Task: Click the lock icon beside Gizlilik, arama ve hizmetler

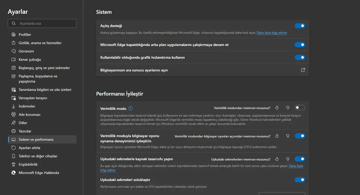Action: point(14,43)
